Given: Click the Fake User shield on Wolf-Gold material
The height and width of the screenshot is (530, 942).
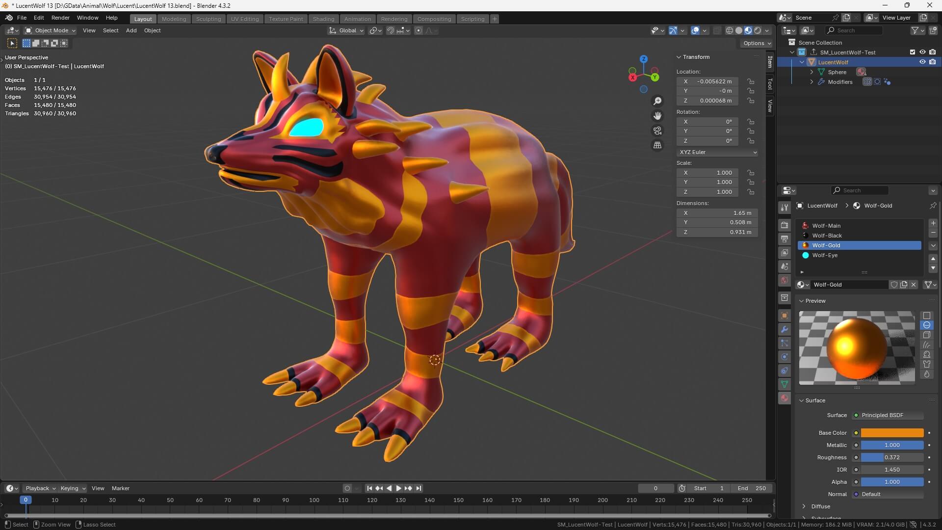Looking at the screenshot, I should pyautogui.click(x=895, y=285).
